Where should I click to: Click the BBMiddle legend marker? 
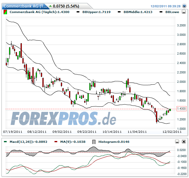click(x=119, y=12)
